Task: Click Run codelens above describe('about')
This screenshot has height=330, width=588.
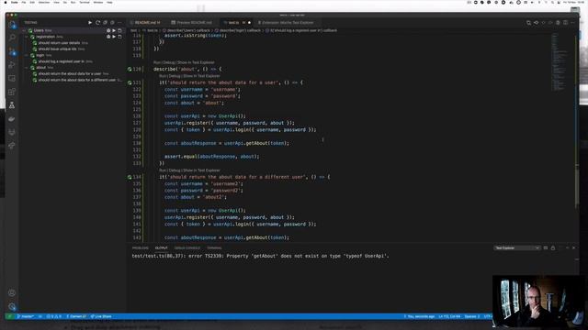Action: tap(156, 62)
